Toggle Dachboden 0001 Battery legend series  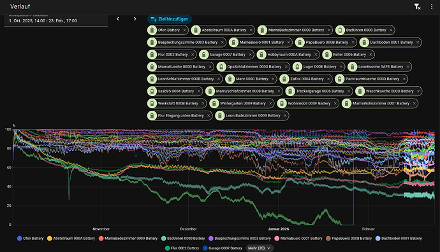[399, 239]
